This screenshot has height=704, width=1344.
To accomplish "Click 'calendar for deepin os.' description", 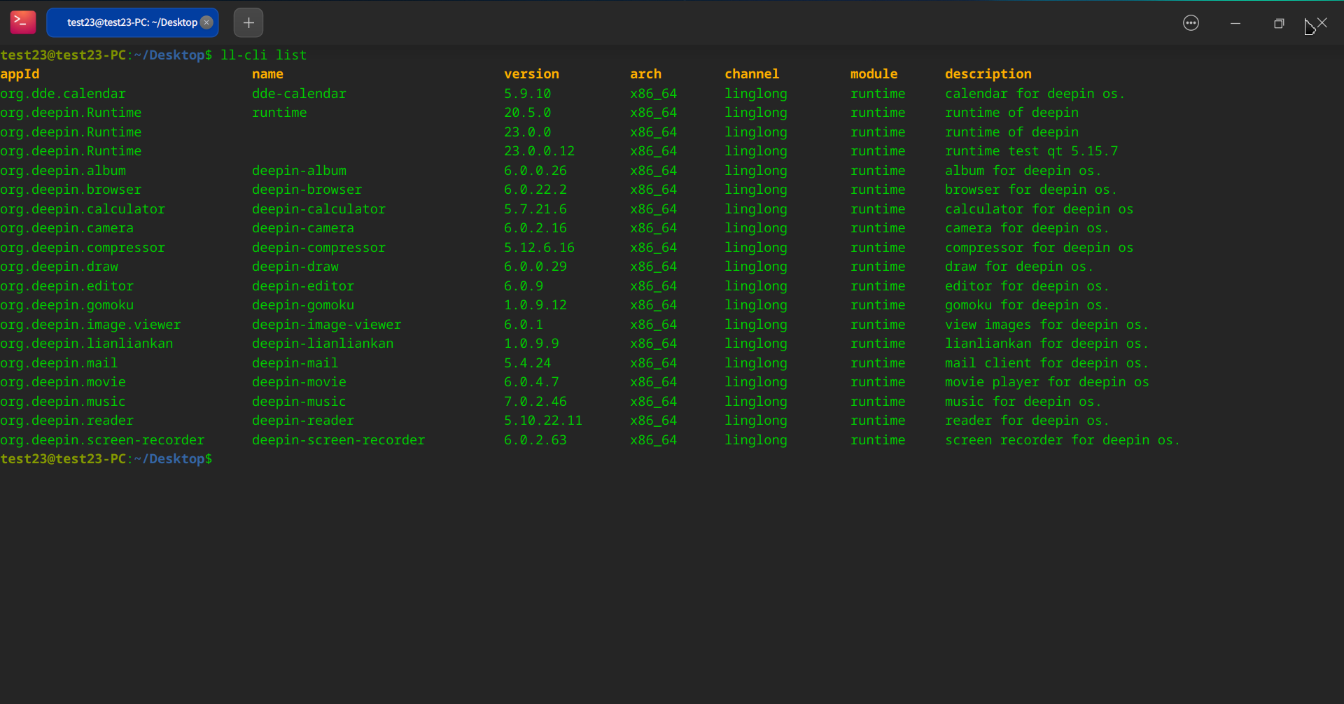I will pos(1035,94).
